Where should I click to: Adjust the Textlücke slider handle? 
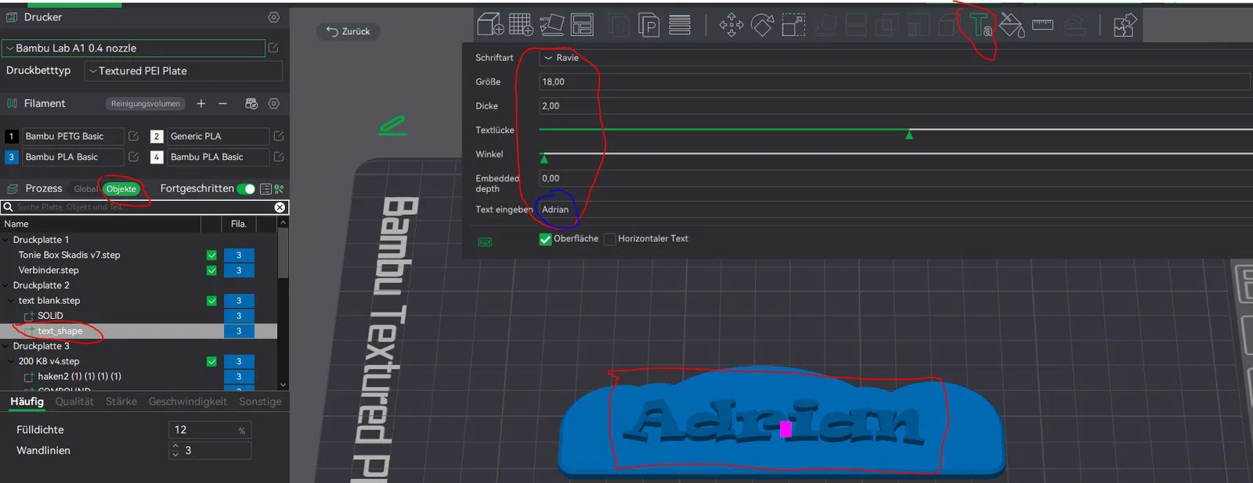(909, 135)
